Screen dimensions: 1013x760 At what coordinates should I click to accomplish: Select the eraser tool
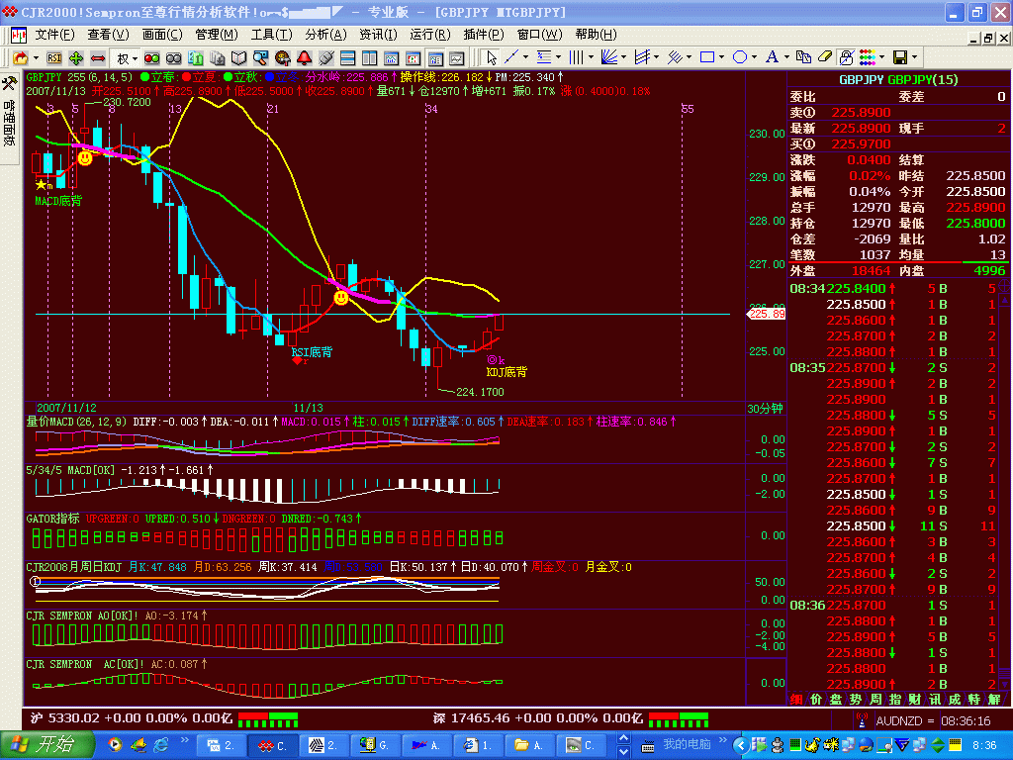point(825,57)
